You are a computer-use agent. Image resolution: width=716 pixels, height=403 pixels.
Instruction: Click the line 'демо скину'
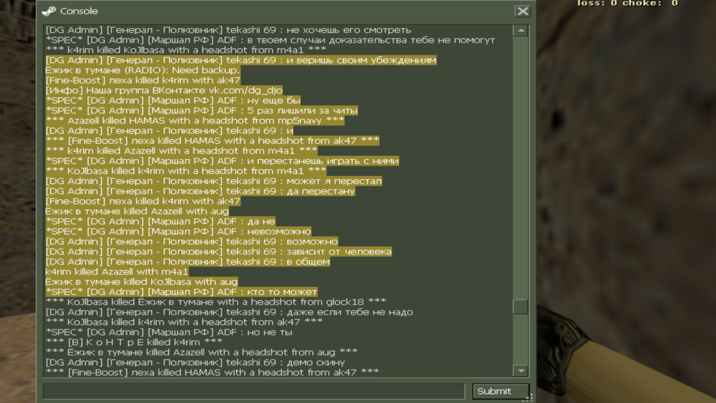pos(195,362)
